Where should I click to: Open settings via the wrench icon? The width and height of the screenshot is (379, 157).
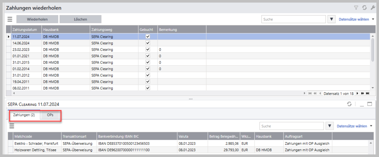click(x=372, y=8)
